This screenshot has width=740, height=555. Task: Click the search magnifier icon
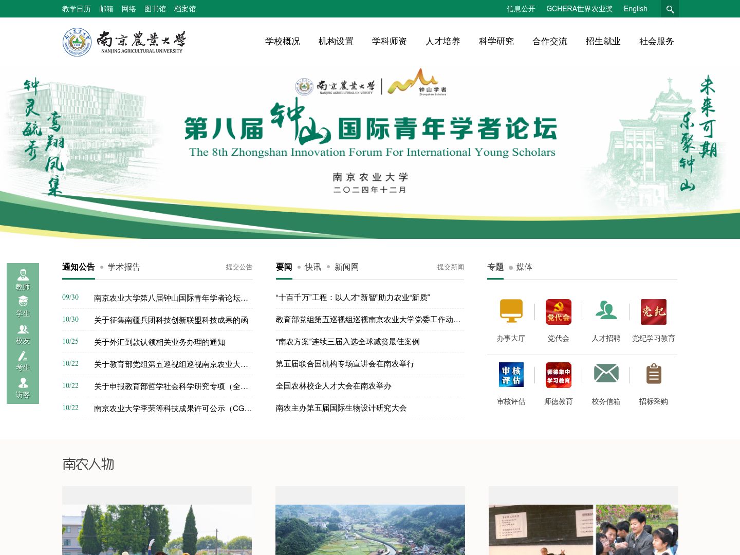670,9
